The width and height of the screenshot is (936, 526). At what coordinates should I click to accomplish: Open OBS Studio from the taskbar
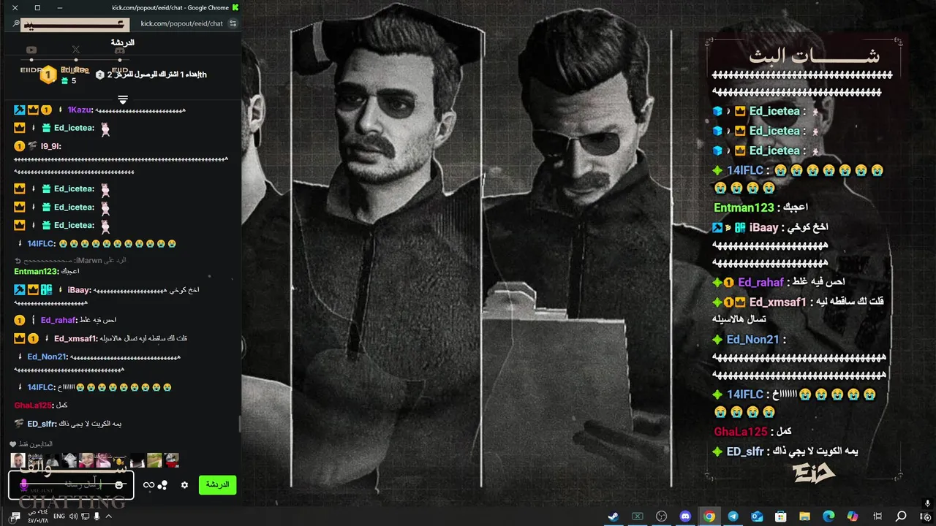pos(662,517)
